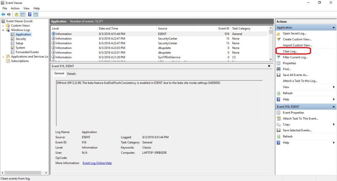Open Help submenu arrow under Application section
Image resolution: width=337 pixels, height=181 pixels.
[x=334, y=99]
